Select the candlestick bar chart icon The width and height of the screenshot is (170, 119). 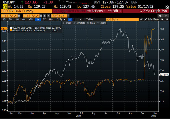point(74,19)
